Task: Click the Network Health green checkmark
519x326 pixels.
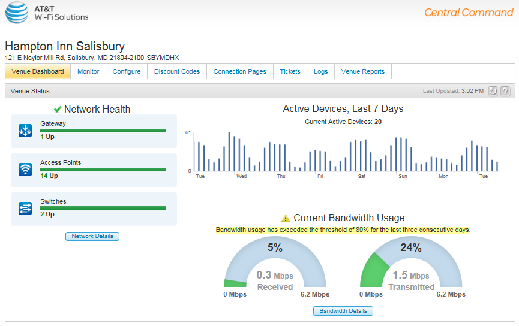Action: pyautogui.click(x=58, y=109)
